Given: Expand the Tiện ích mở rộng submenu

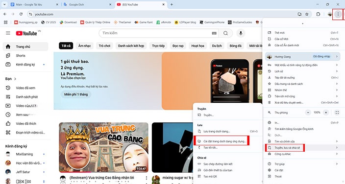Looking at the screenshot, I should tap(337, 96).
